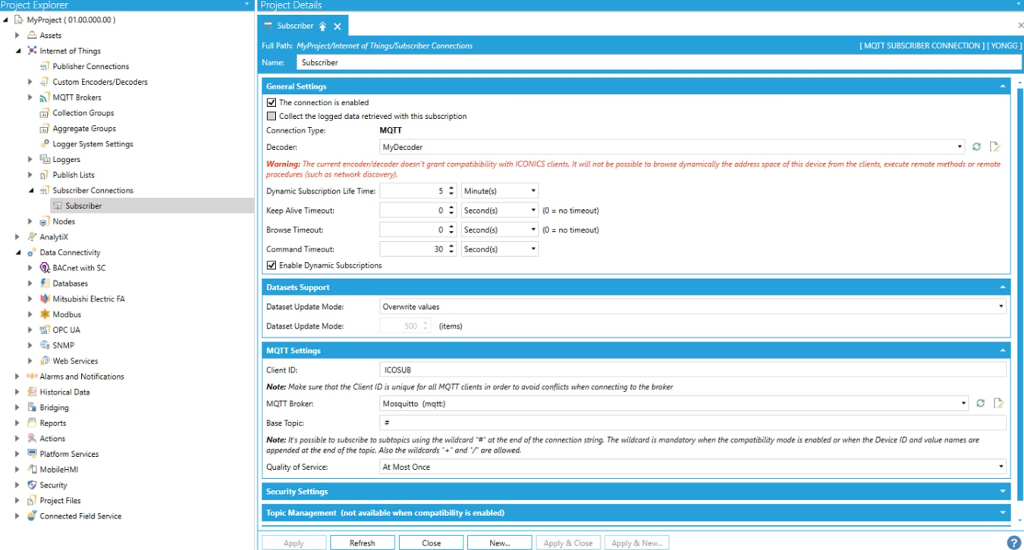Click the Name input field
Screen dimensions: 1024x550
659,63
